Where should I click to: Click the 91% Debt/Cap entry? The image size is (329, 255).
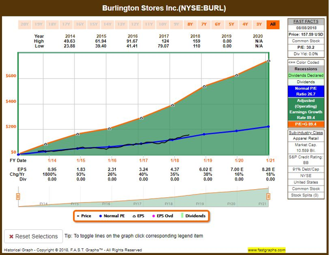pos(306,169)
